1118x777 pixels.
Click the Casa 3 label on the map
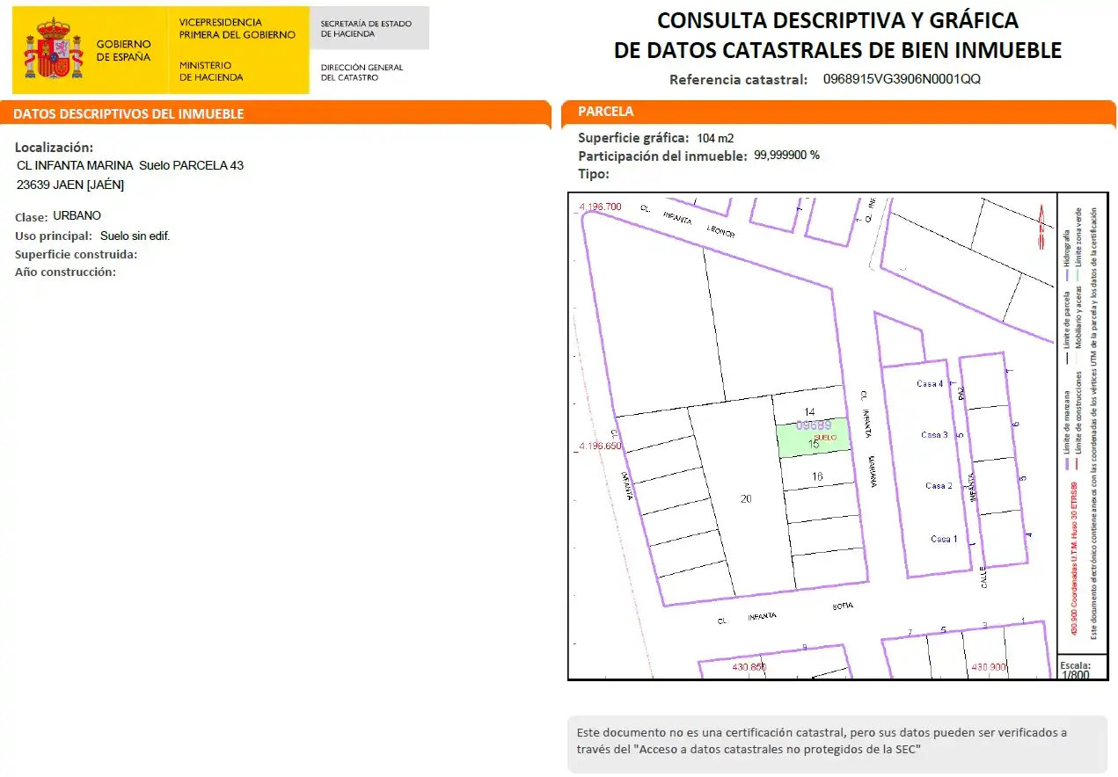[x=934, y=434]
